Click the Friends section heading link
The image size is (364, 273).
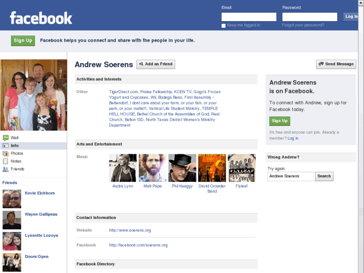[x=10, y=183]
